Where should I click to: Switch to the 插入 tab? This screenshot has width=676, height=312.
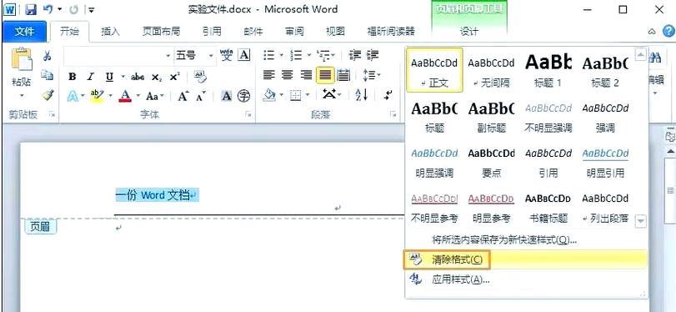(x=110, y=31)
